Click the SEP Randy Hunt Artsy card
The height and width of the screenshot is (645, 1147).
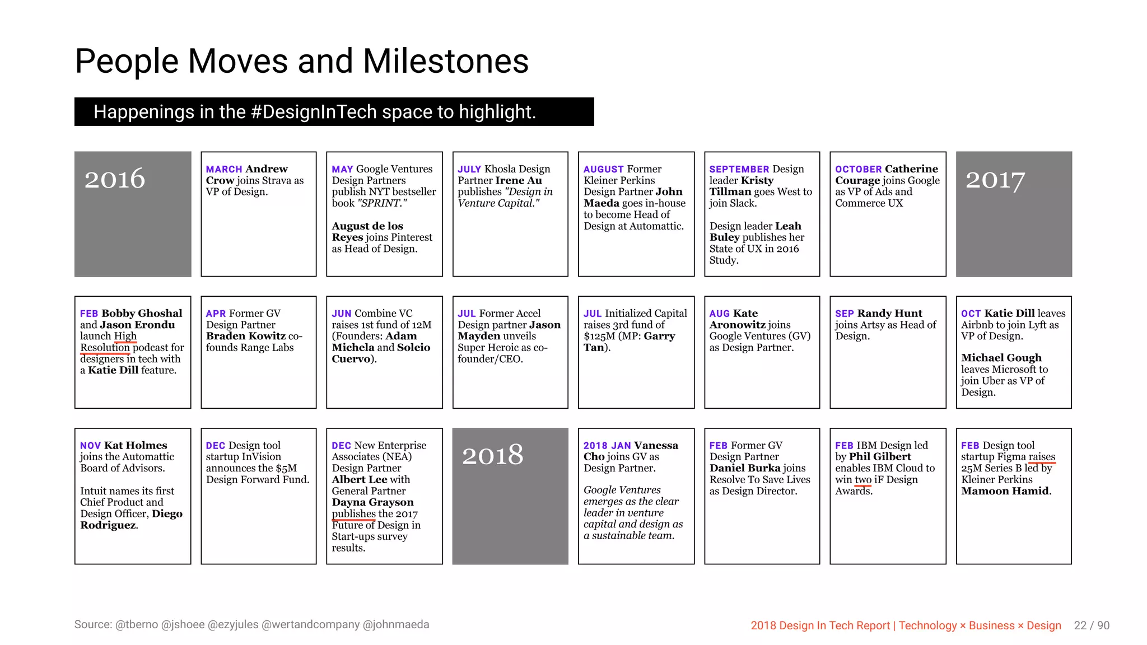(888, 352)
